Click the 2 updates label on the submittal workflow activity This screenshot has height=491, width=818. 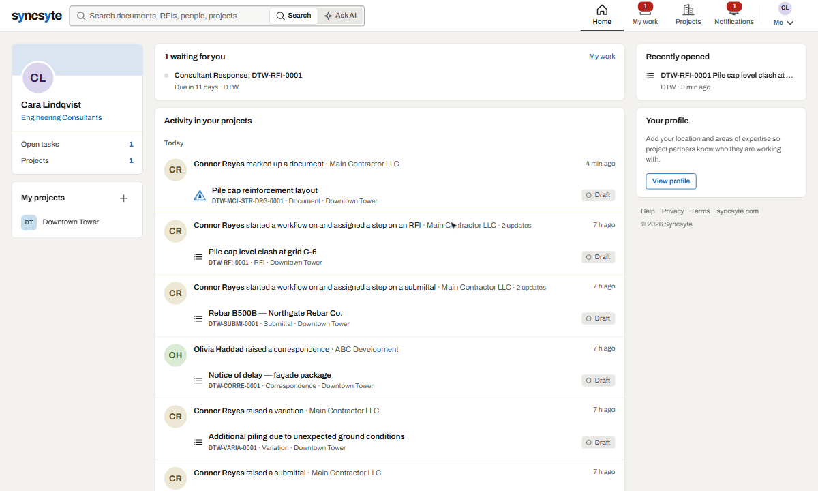point(531,288)
